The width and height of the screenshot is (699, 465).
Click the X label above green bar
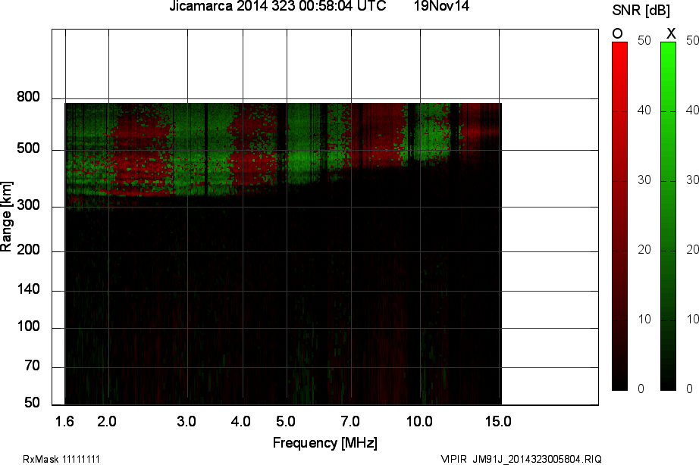tap(670, 33)
